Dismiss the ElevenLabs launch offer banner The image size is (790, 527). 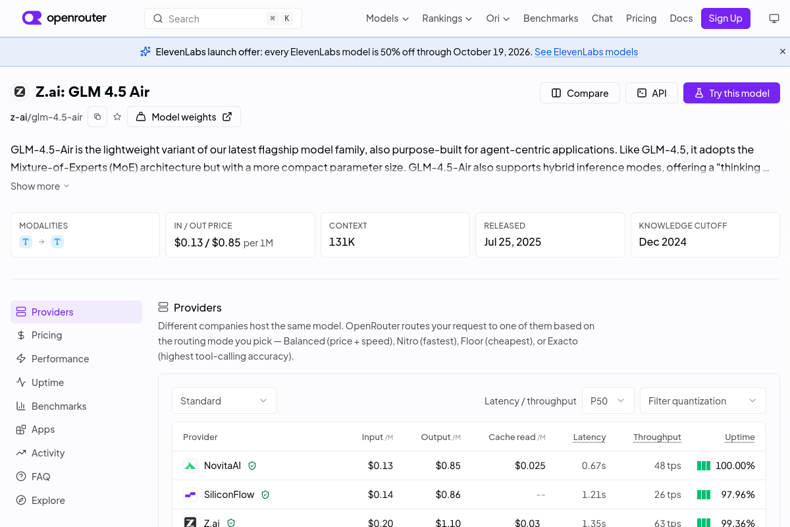pos(783,51)
